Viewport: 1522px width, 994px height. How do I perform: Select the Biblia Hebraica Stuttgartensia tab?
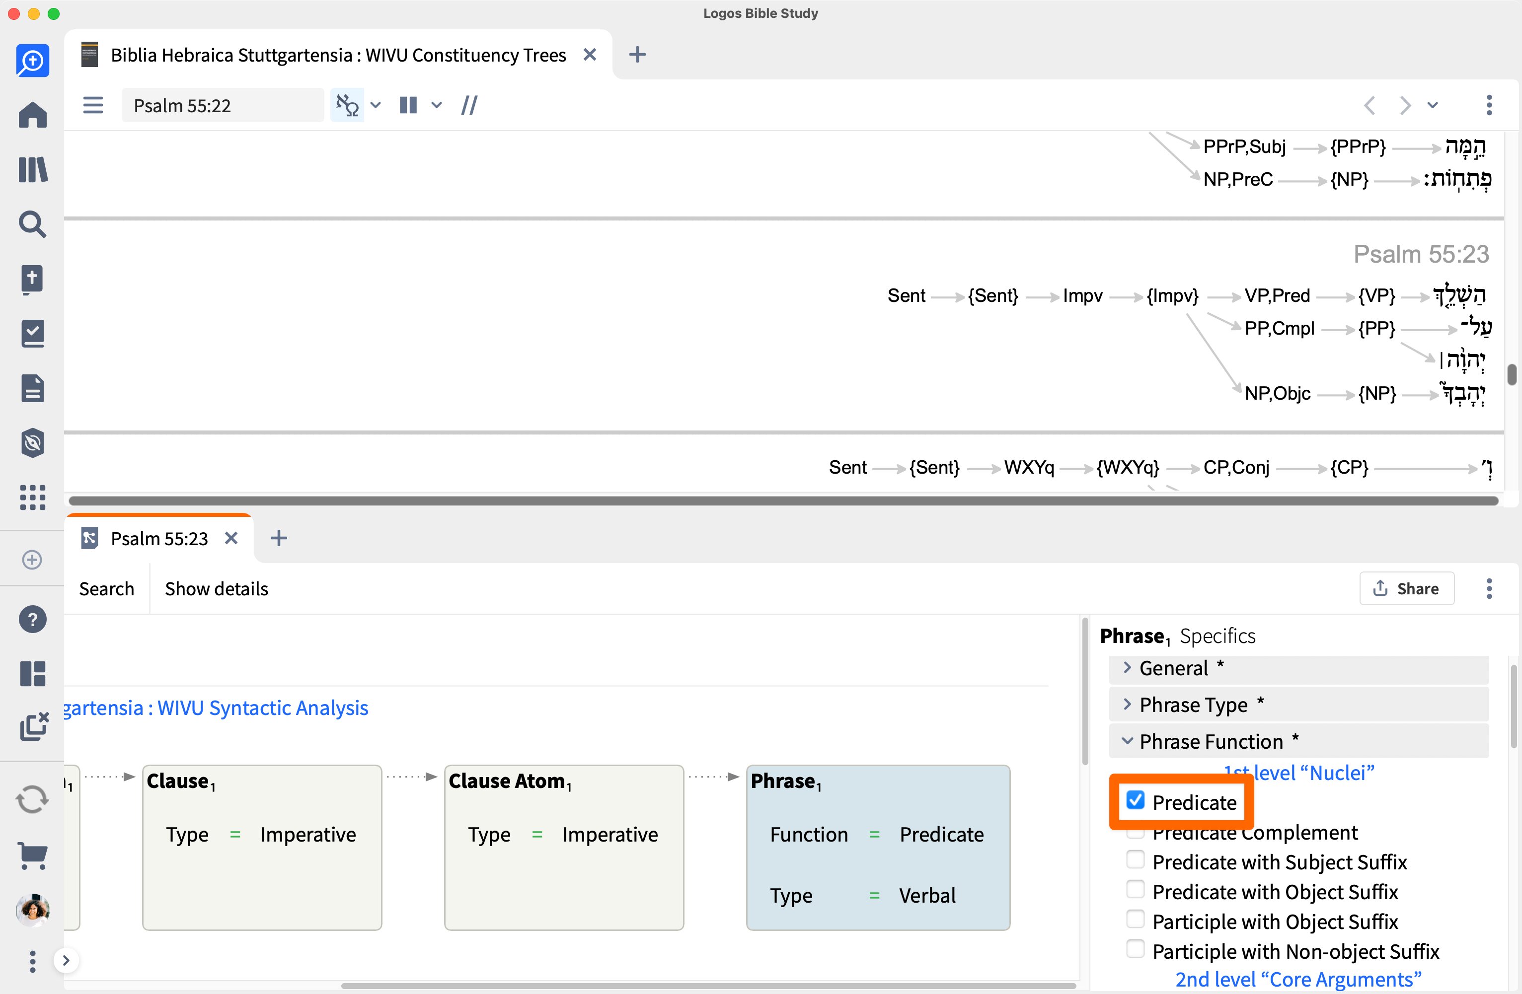338,55
